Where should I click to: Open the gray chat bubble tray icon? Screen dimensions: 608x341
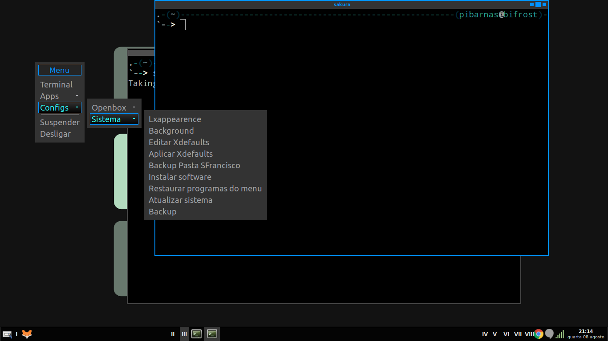549,334
